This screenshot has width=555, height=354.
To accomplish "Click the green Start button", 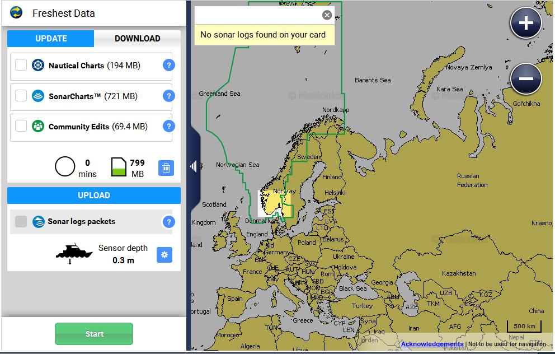I will click(x=94, y=334).
